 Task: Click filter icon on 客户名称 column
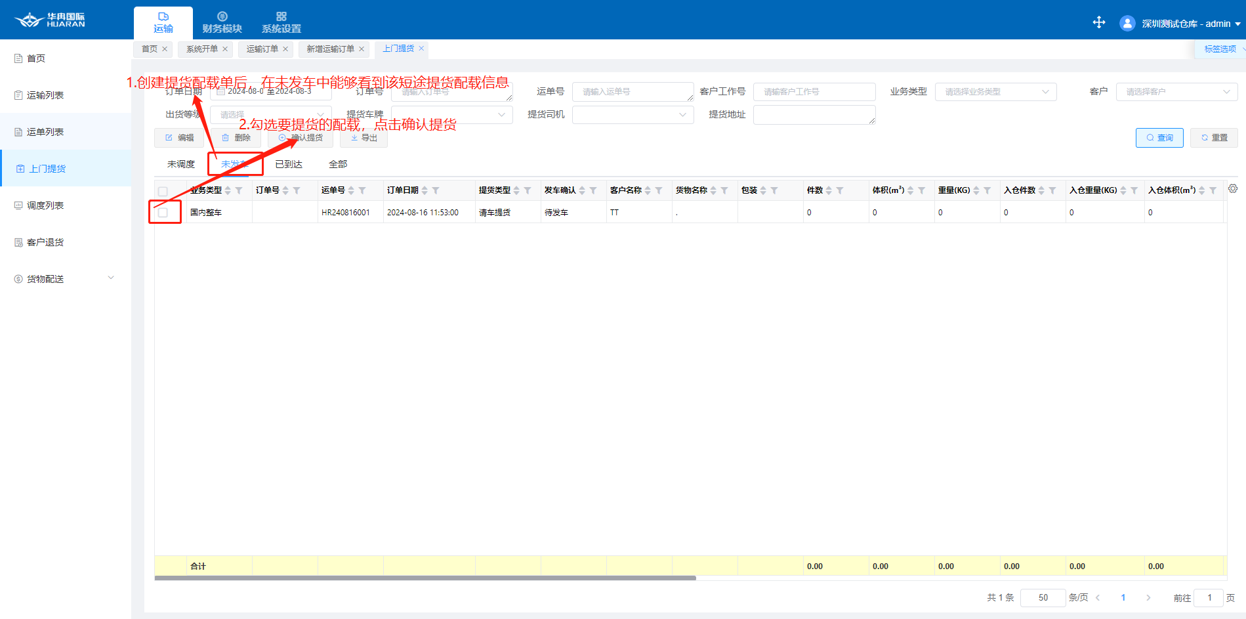[659, 190]
